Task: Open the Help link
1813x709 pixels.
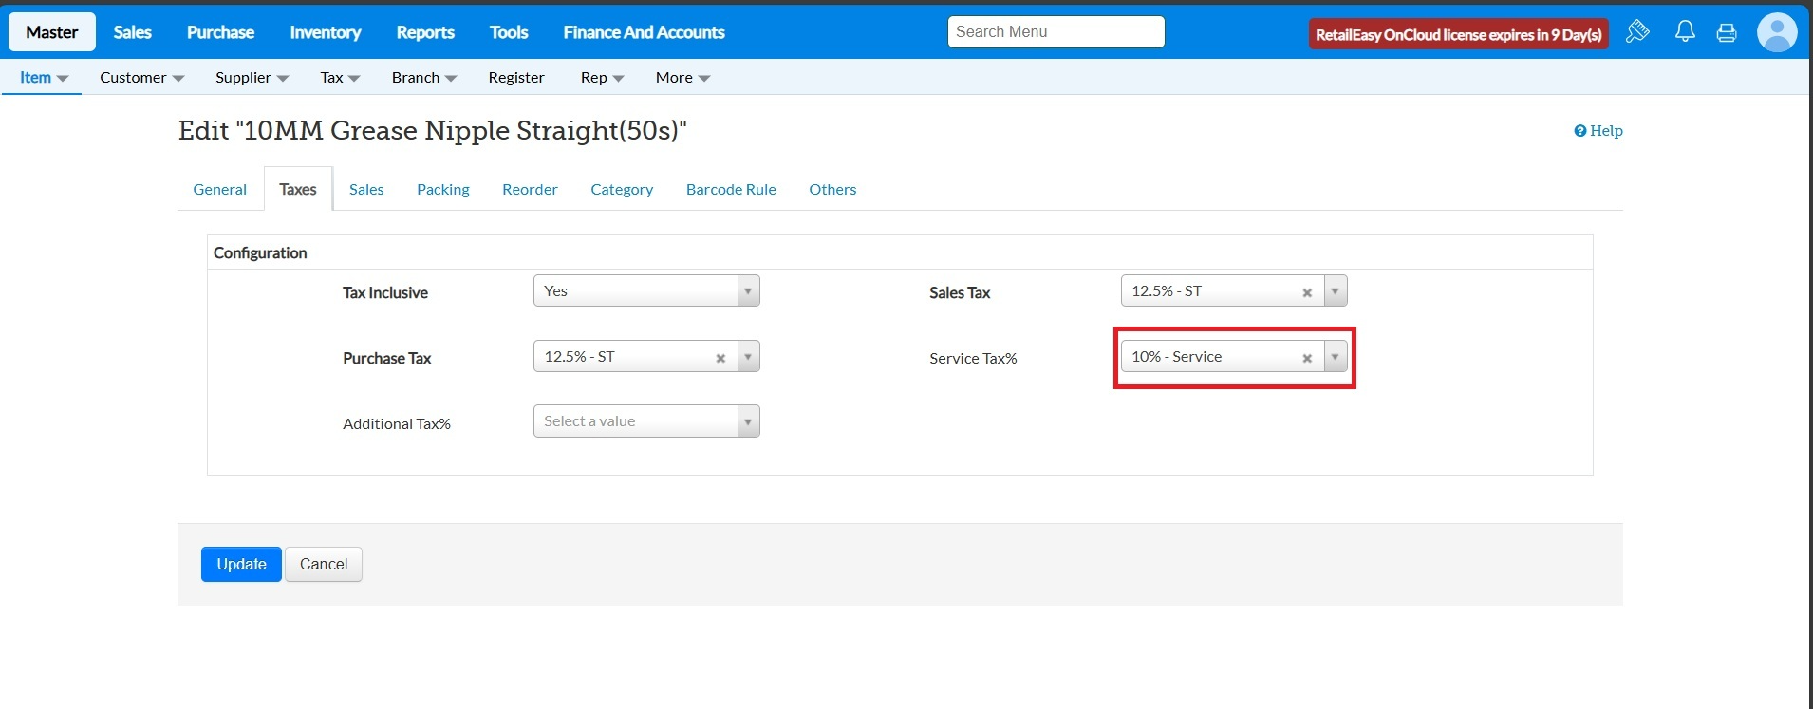Action: [1598, 131]
